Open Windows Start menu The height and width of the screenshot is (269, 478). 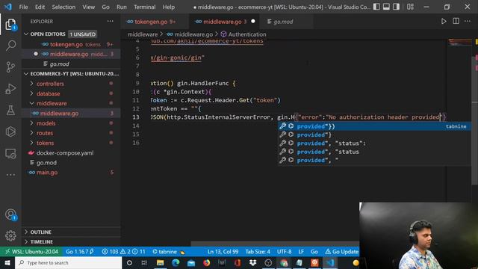point(7,263)
